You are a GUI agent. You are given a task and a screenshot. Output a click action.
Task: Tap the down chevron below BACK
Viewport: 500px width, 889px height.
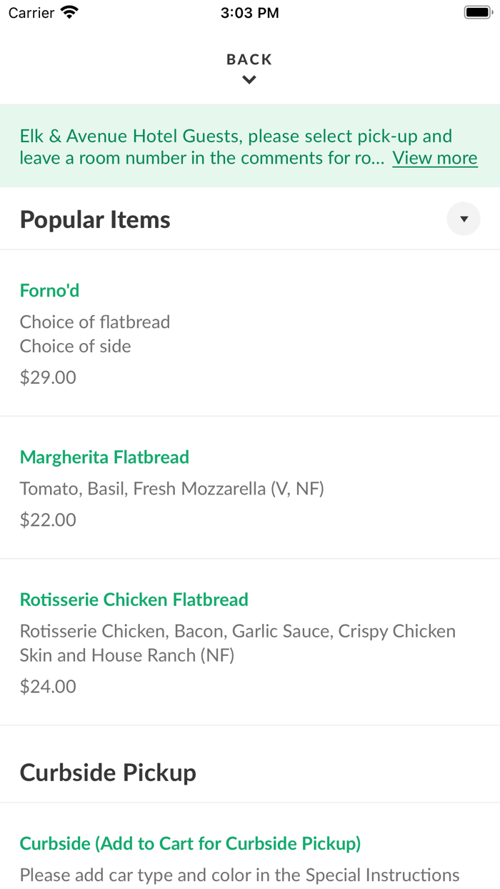pos(249,80)
